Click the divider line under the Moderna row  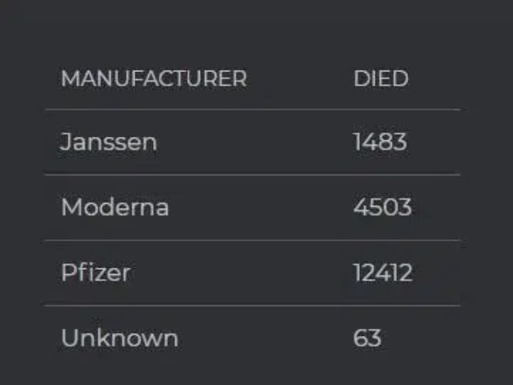point(253,240)
